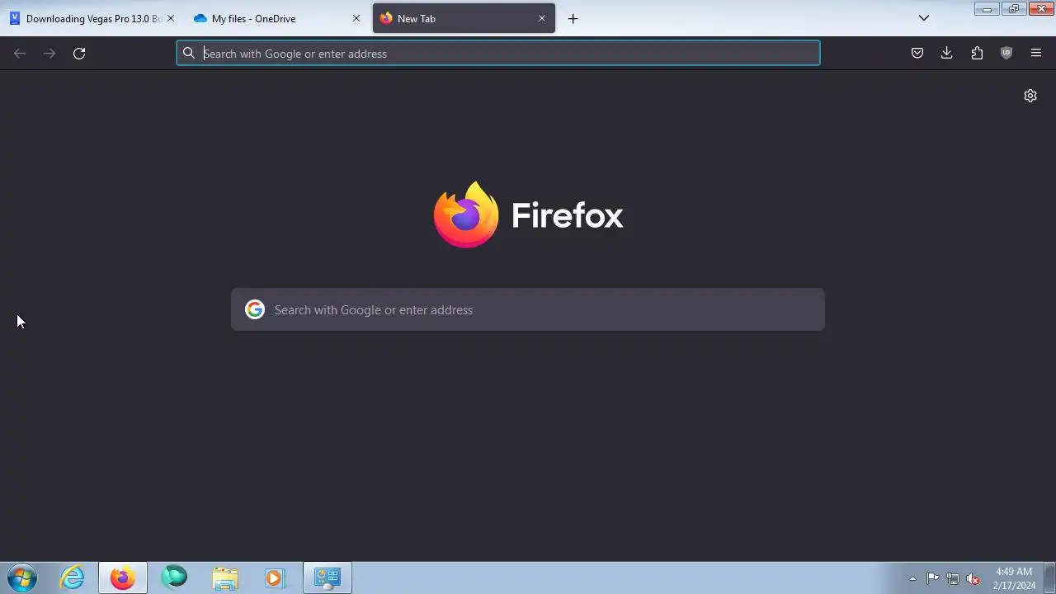Open the Firefox application menu
This screenshot has height=594, width=1056.
tap(1036, 54)
